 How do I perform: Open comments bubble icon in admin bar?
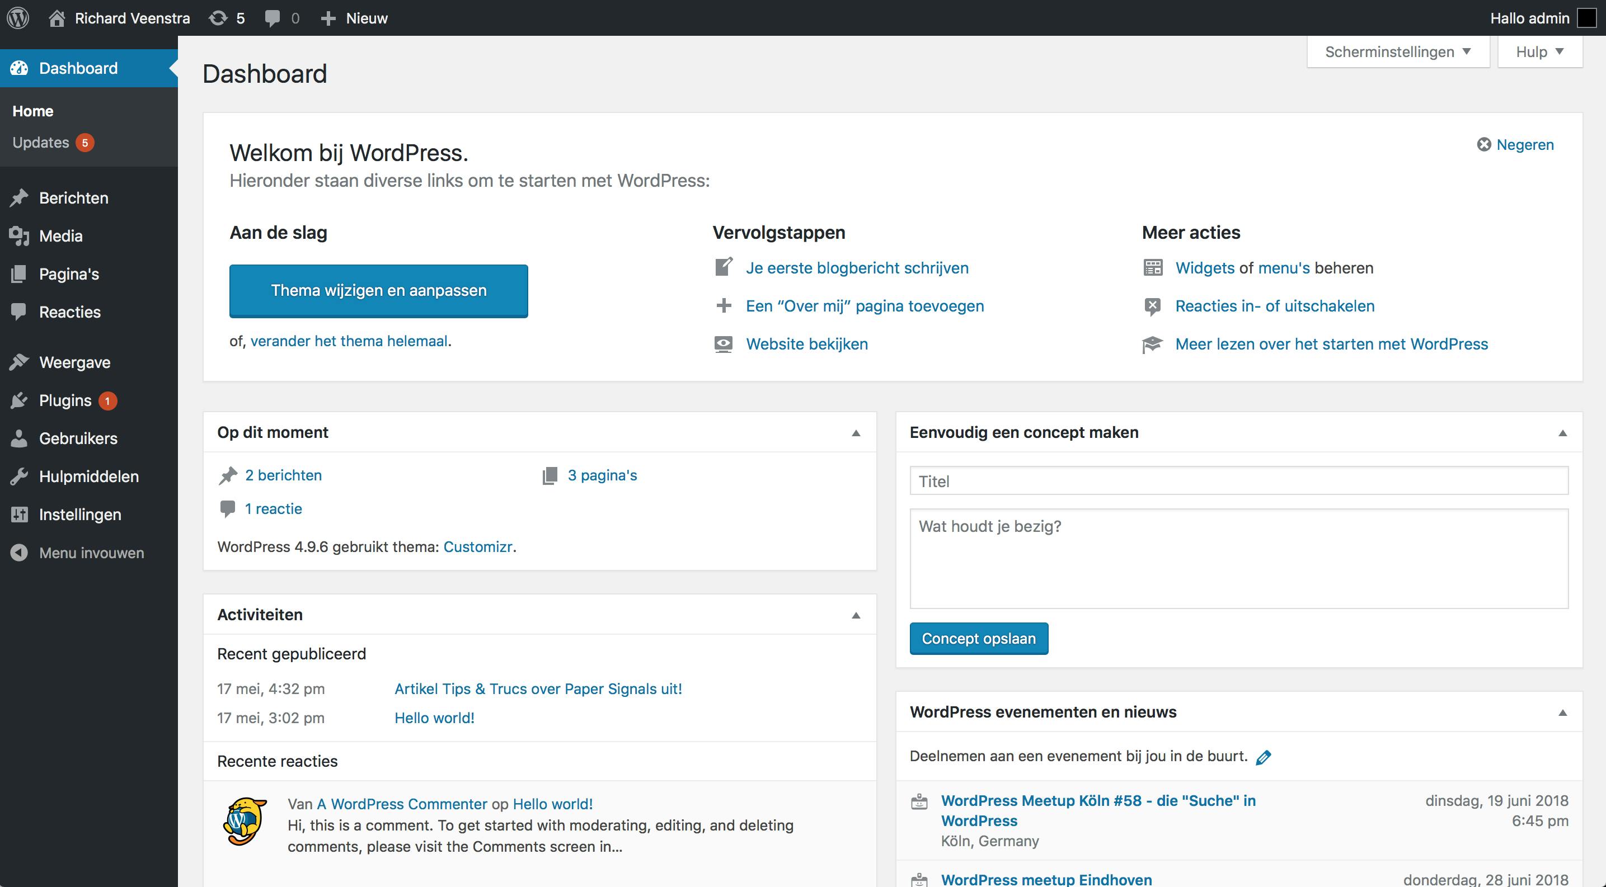pos(273,18)
